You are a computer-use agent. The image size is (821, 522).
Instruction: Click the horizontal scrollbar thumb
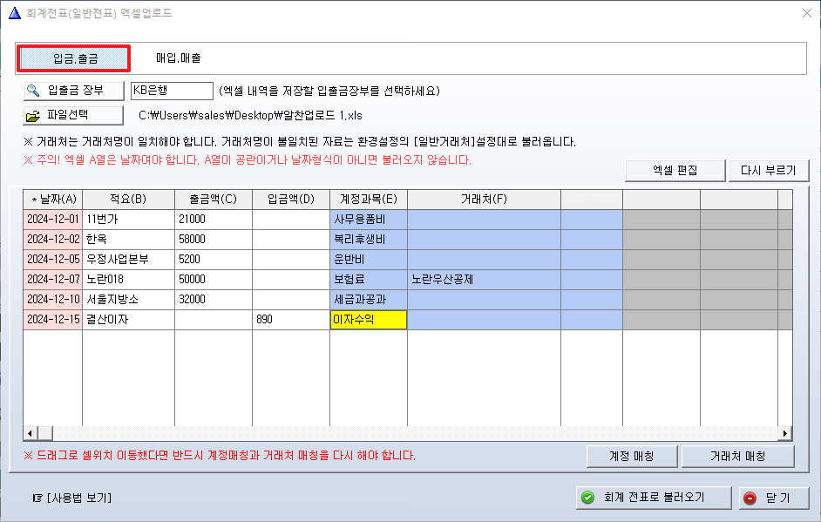[x=45, y=433]
